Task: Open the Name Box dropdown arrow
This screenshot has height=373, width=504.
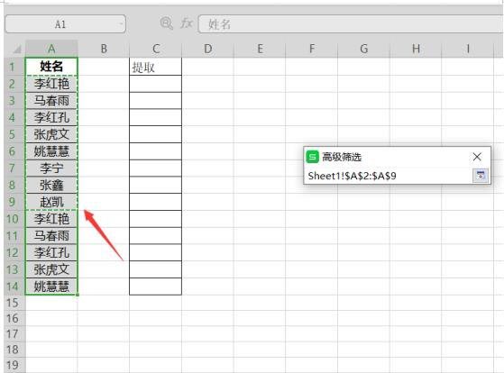Action: pos(121,23)
